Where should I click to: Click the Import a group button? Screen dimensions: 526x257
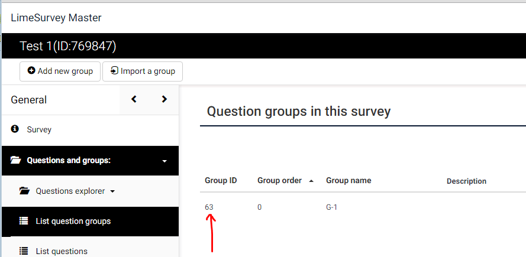coord(143,71)
